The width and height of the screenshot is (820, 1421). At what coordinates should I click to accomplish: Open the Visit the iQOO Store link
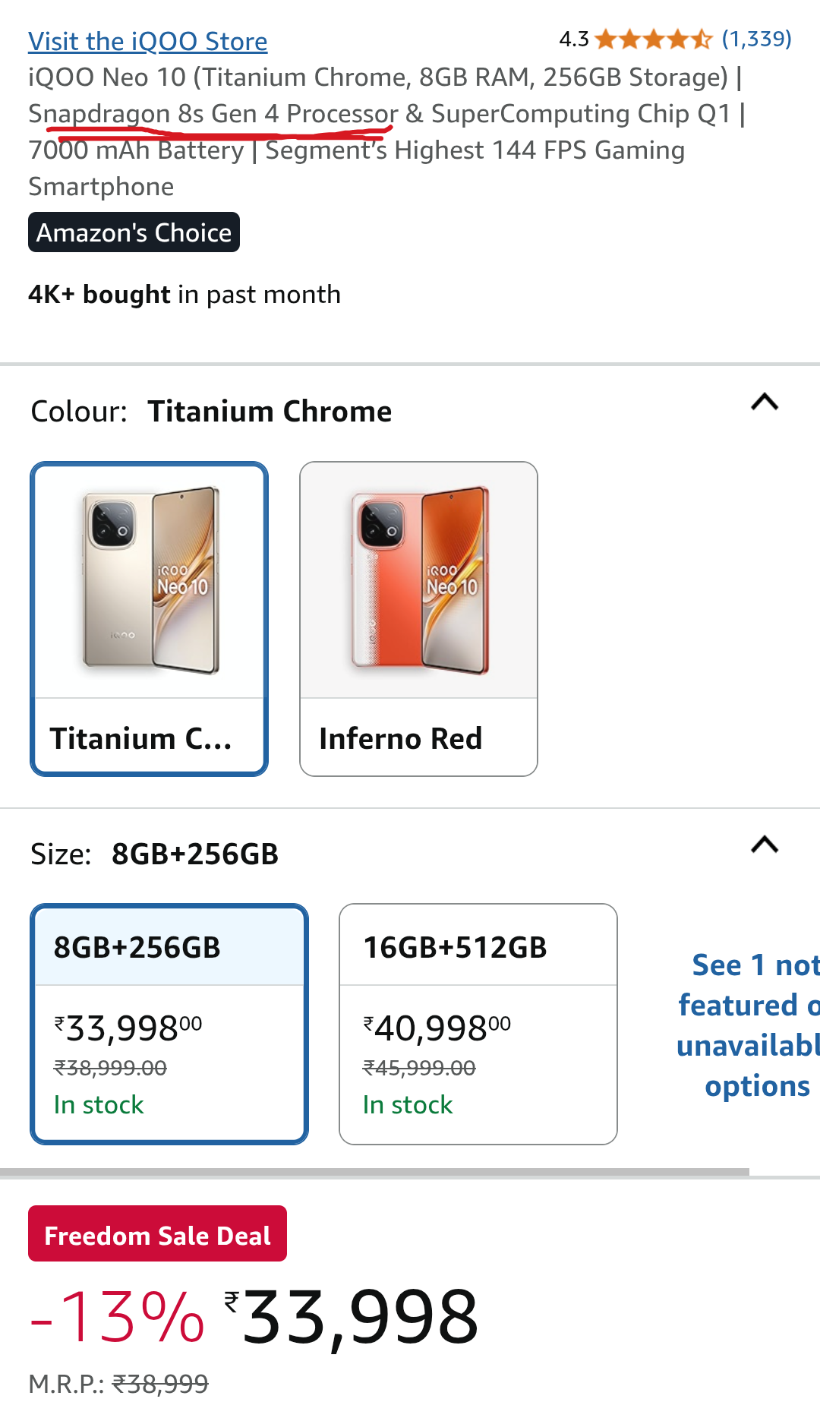[x=147, y=41]
